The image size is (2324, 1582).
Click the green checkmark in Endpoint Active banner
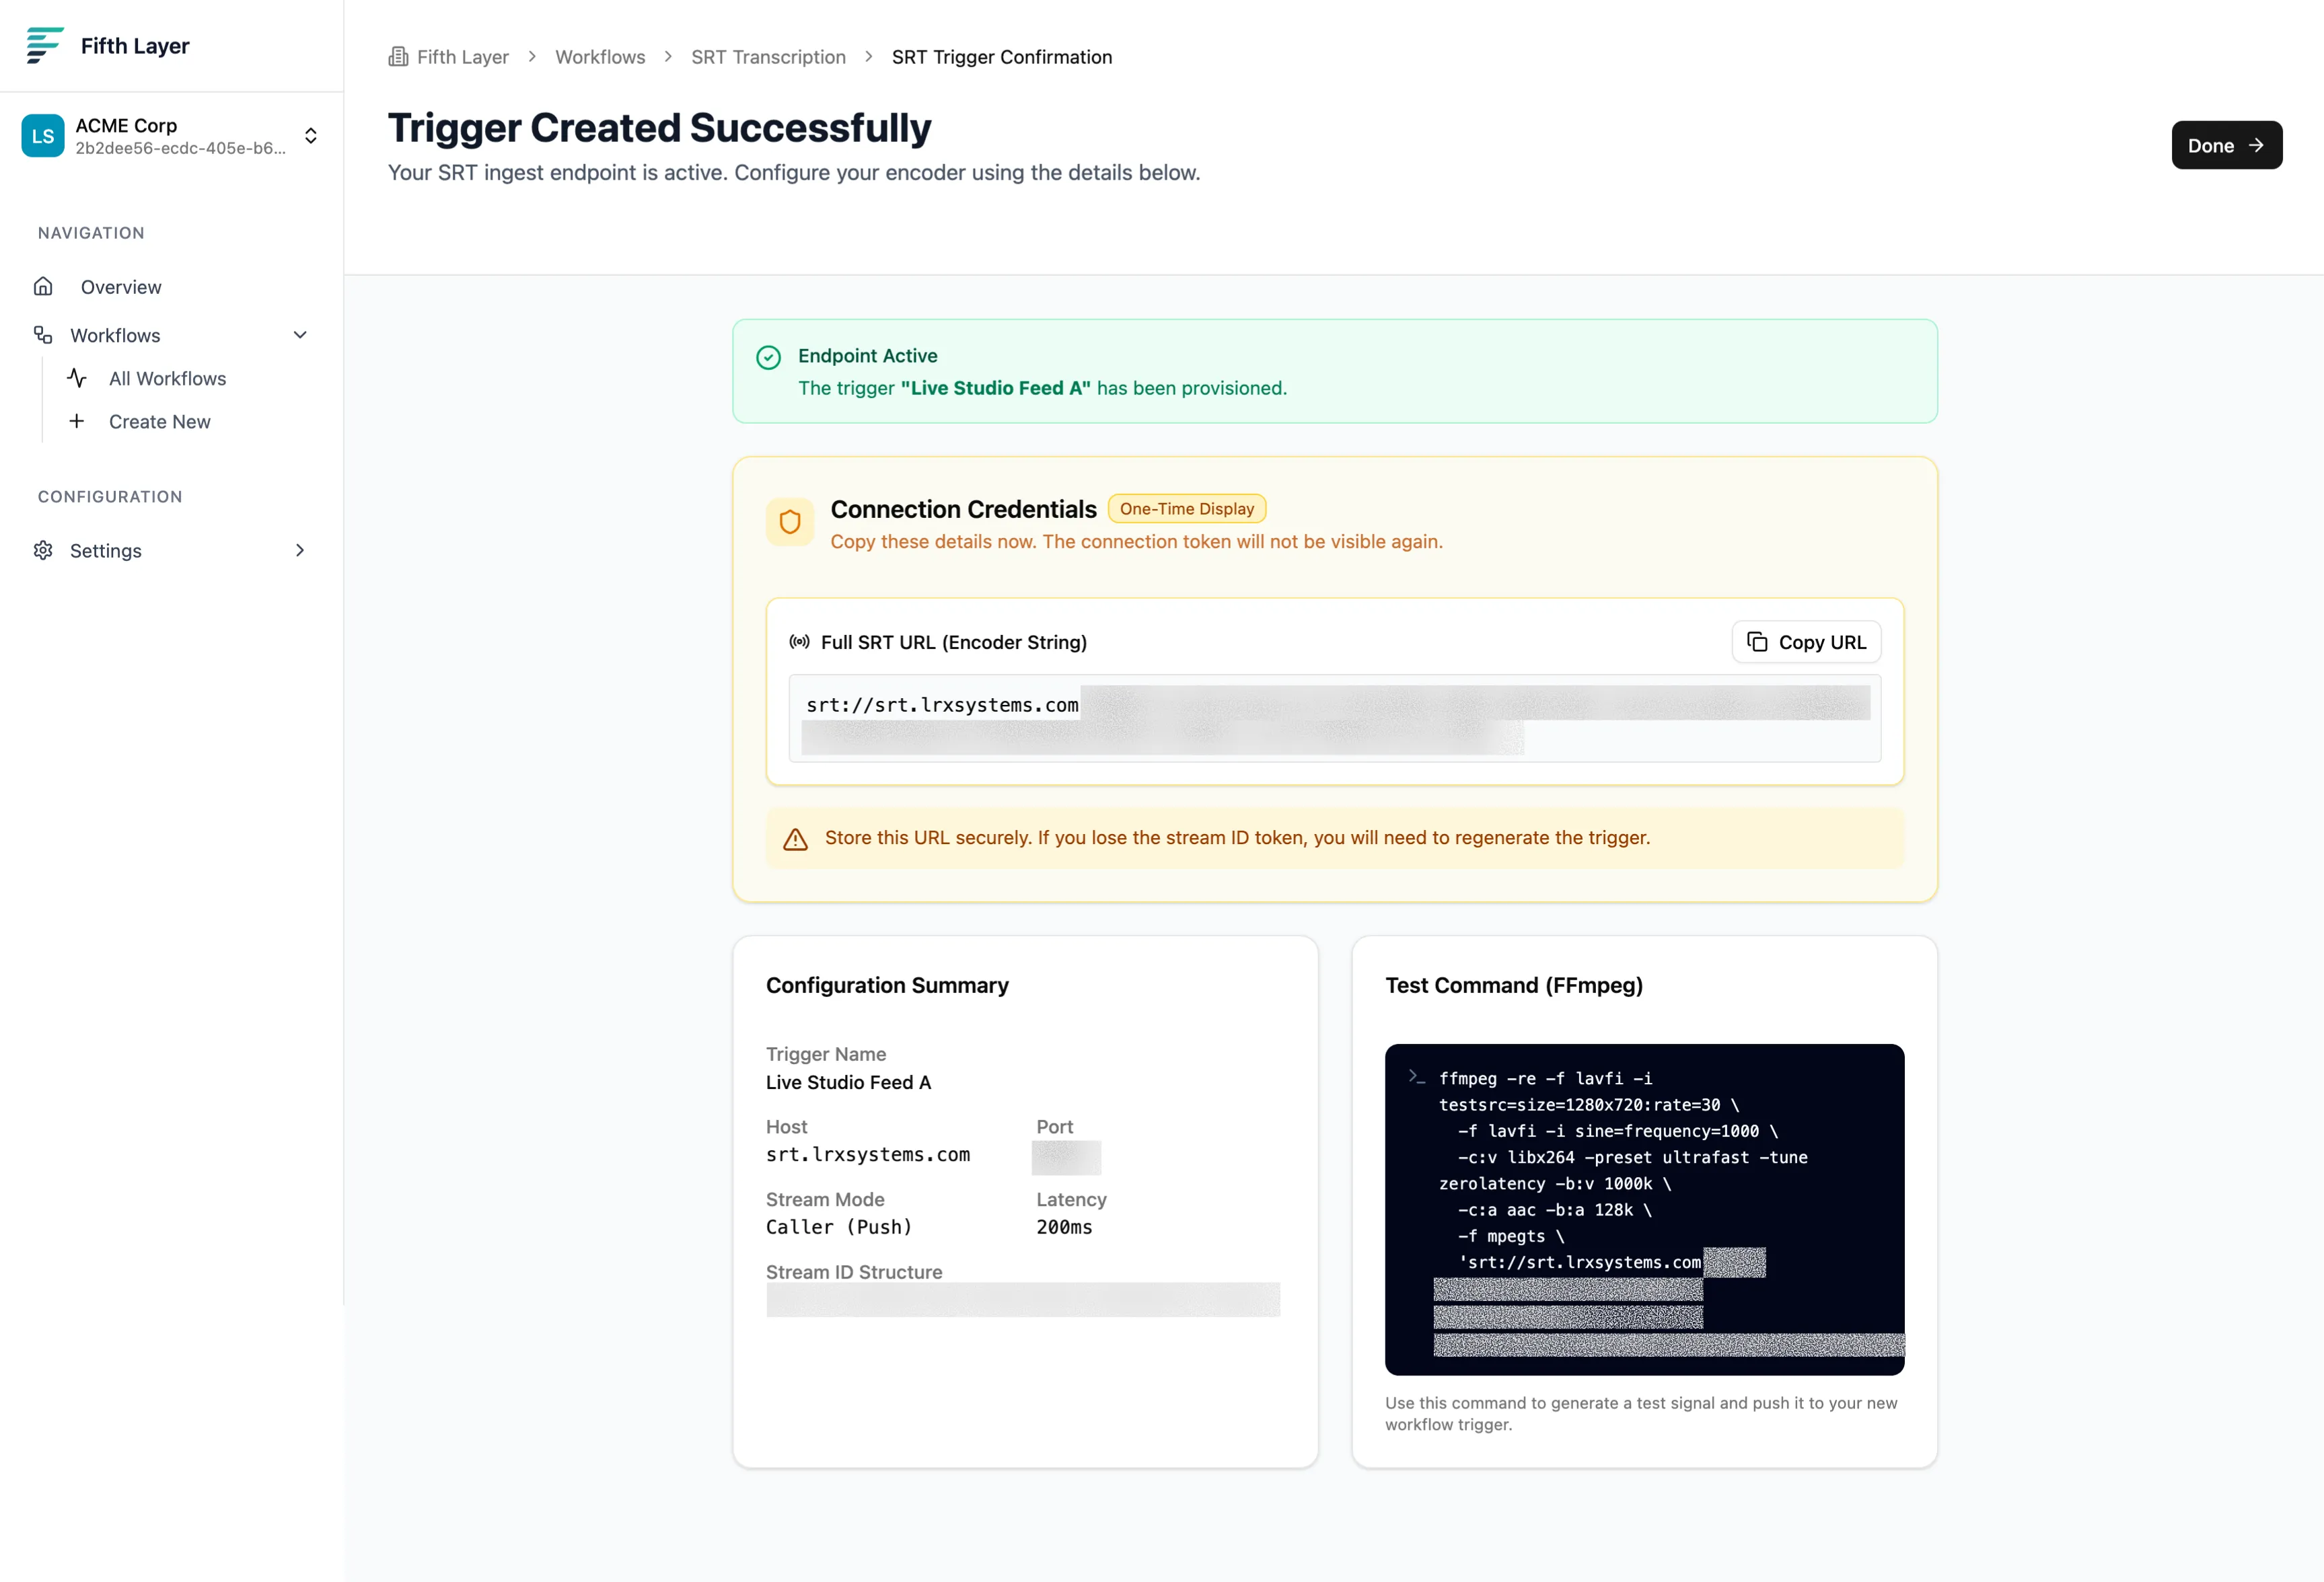click(768, 356)
